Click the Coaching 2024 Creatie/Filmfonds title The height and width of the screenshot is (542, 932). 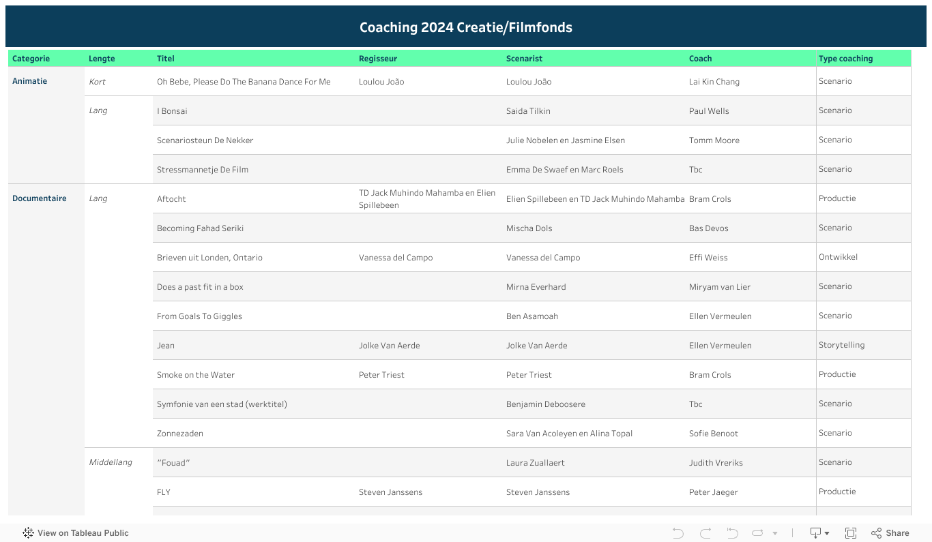466,27
